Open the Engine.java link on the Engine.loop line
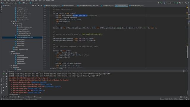Screen dimensions: 190x107 click(x=34, y=89)
